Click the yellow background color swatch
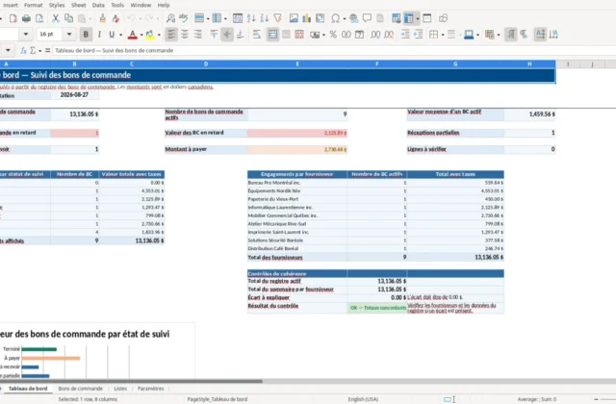Screen dimensions: 616x404 [x=150, y=35]
